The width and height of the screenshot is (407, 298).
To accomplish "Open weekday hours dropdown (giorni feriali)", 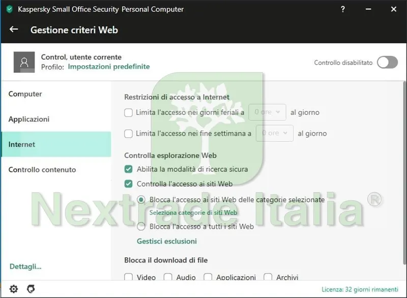I will tap(267, 112).
